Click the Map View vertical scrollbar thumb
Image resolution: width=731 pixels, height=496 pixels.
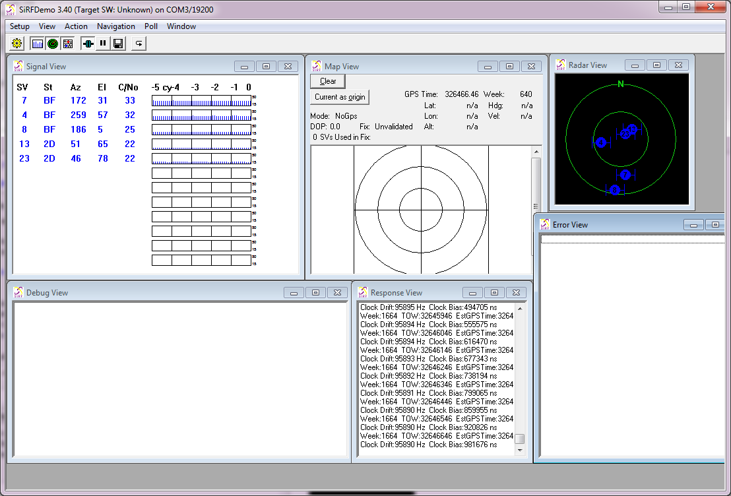click(536, 206)
